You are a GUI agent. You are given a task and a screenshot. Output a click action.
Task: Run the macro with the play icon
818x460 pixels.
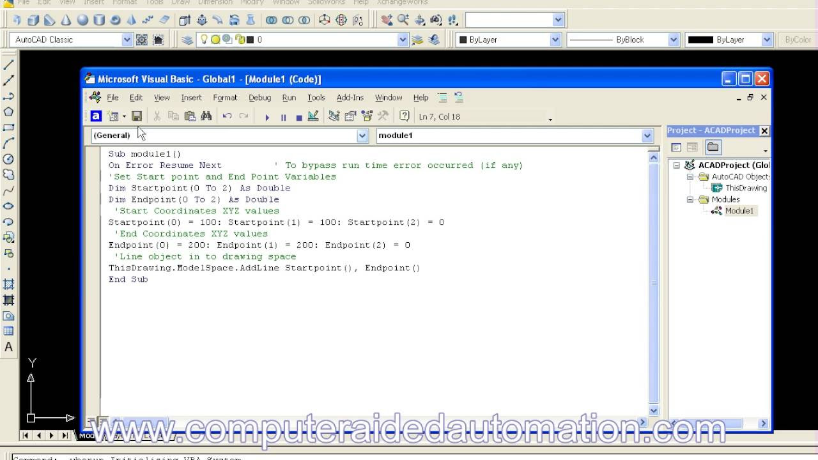(267, 117)
